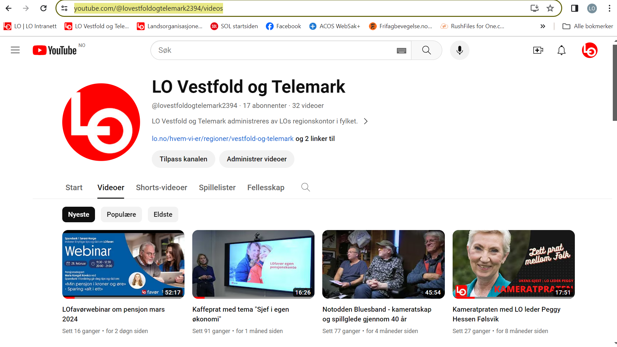
Task: Select the Eldste filter chip
Action: pyautogui.click(x=163, y=214)
